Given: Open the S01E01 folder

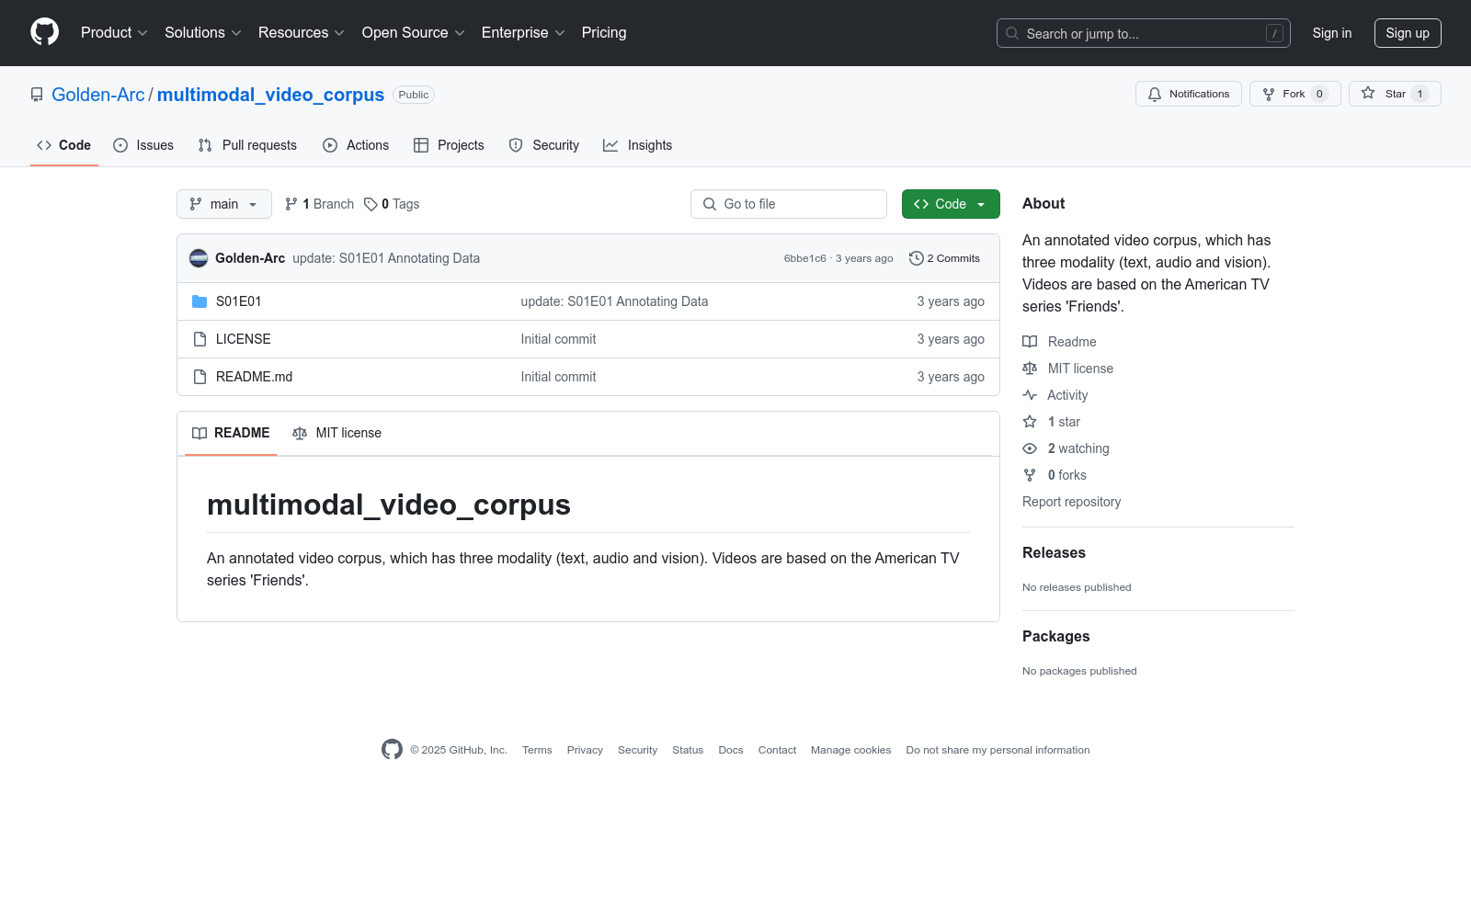Looking at the screenshot, I should coord(238,301).
